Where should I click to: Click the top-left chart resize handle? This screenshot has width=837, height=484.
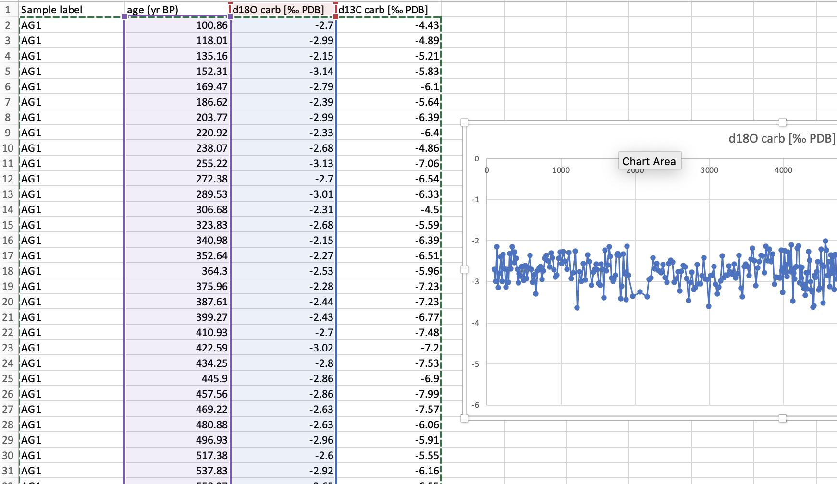click(x=465, y=122)
